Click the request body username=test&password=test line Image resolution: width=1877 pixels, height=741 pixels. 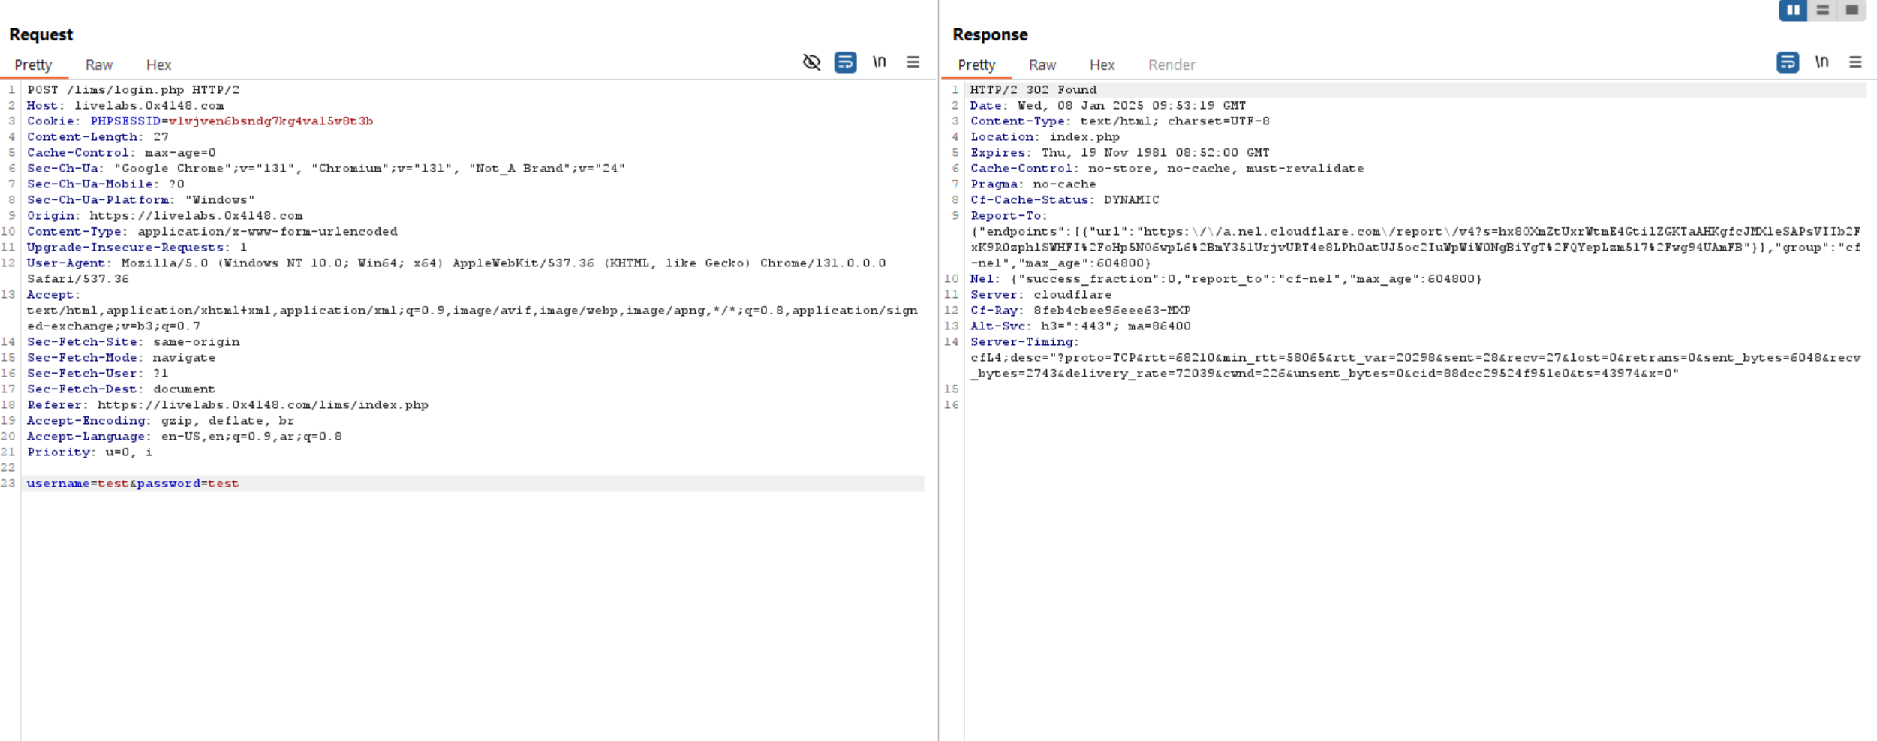point(133,484)
